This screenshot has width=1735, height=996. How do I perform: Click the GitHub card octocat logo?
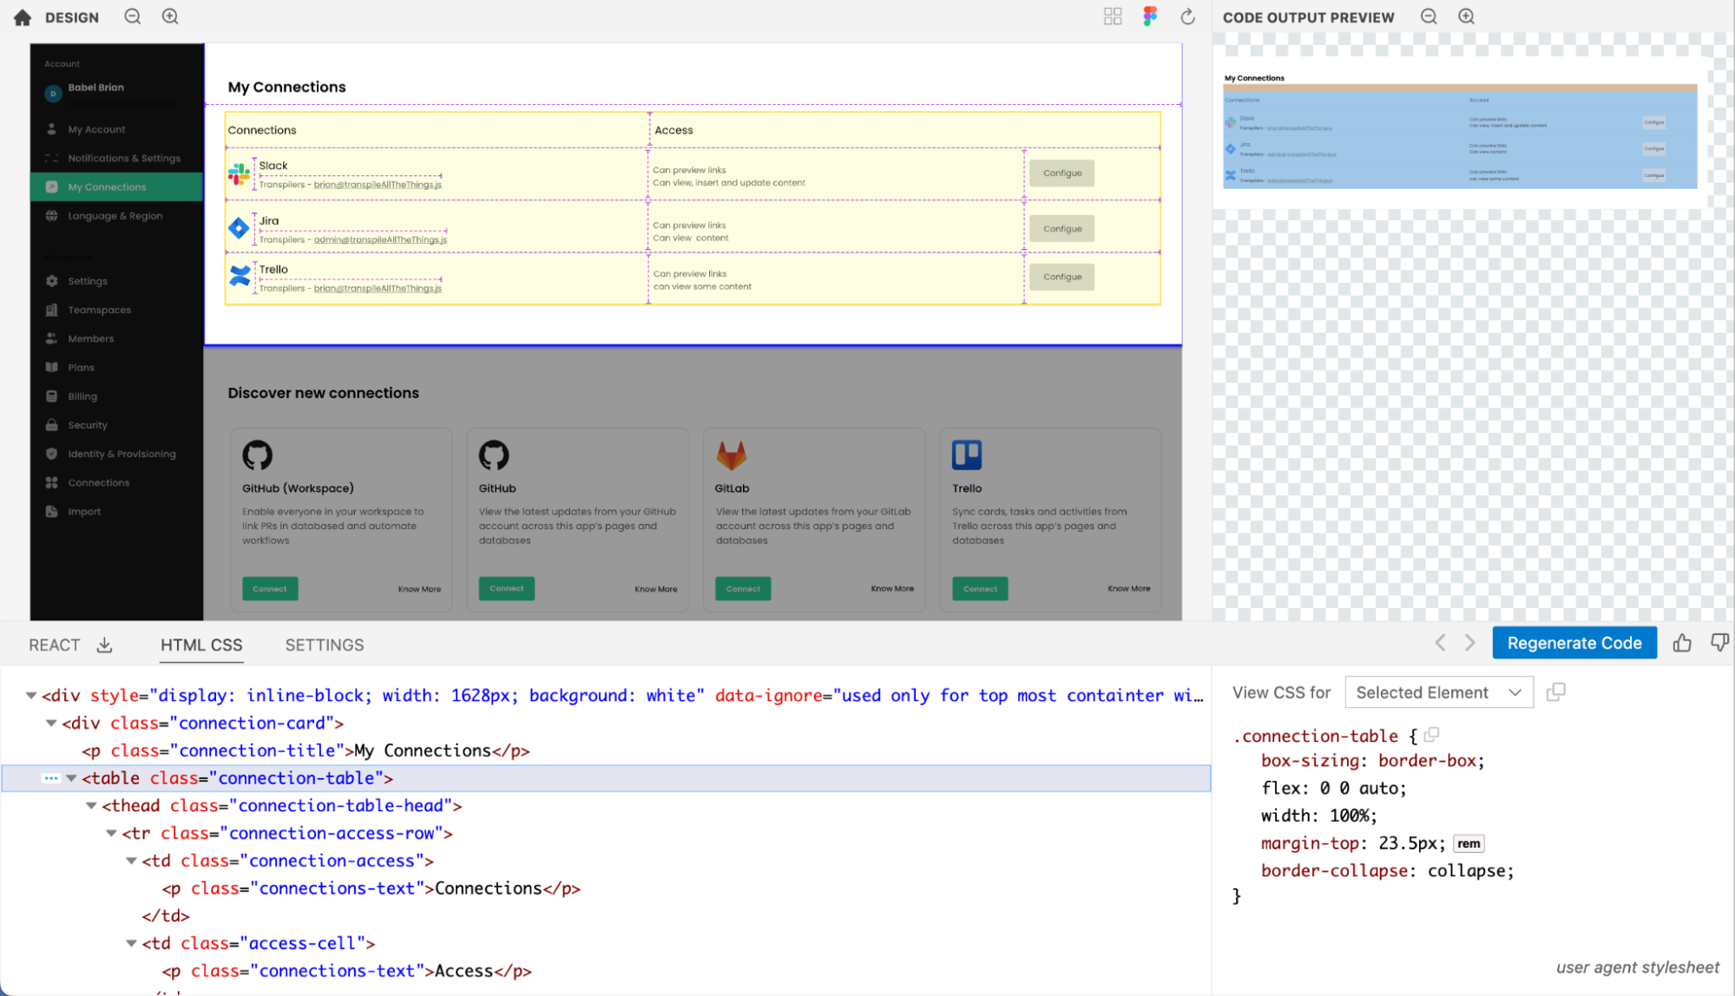pos(494,455)
